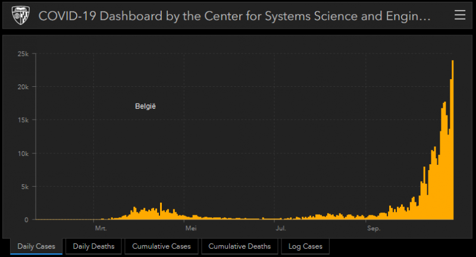Click the tallest bar at chart's right end

[453, 140]
